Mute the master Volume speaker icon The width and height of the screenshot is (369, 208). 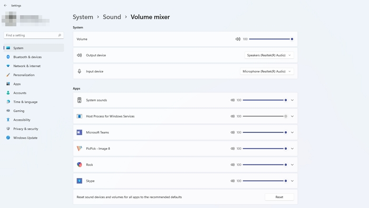pos(238,39)
